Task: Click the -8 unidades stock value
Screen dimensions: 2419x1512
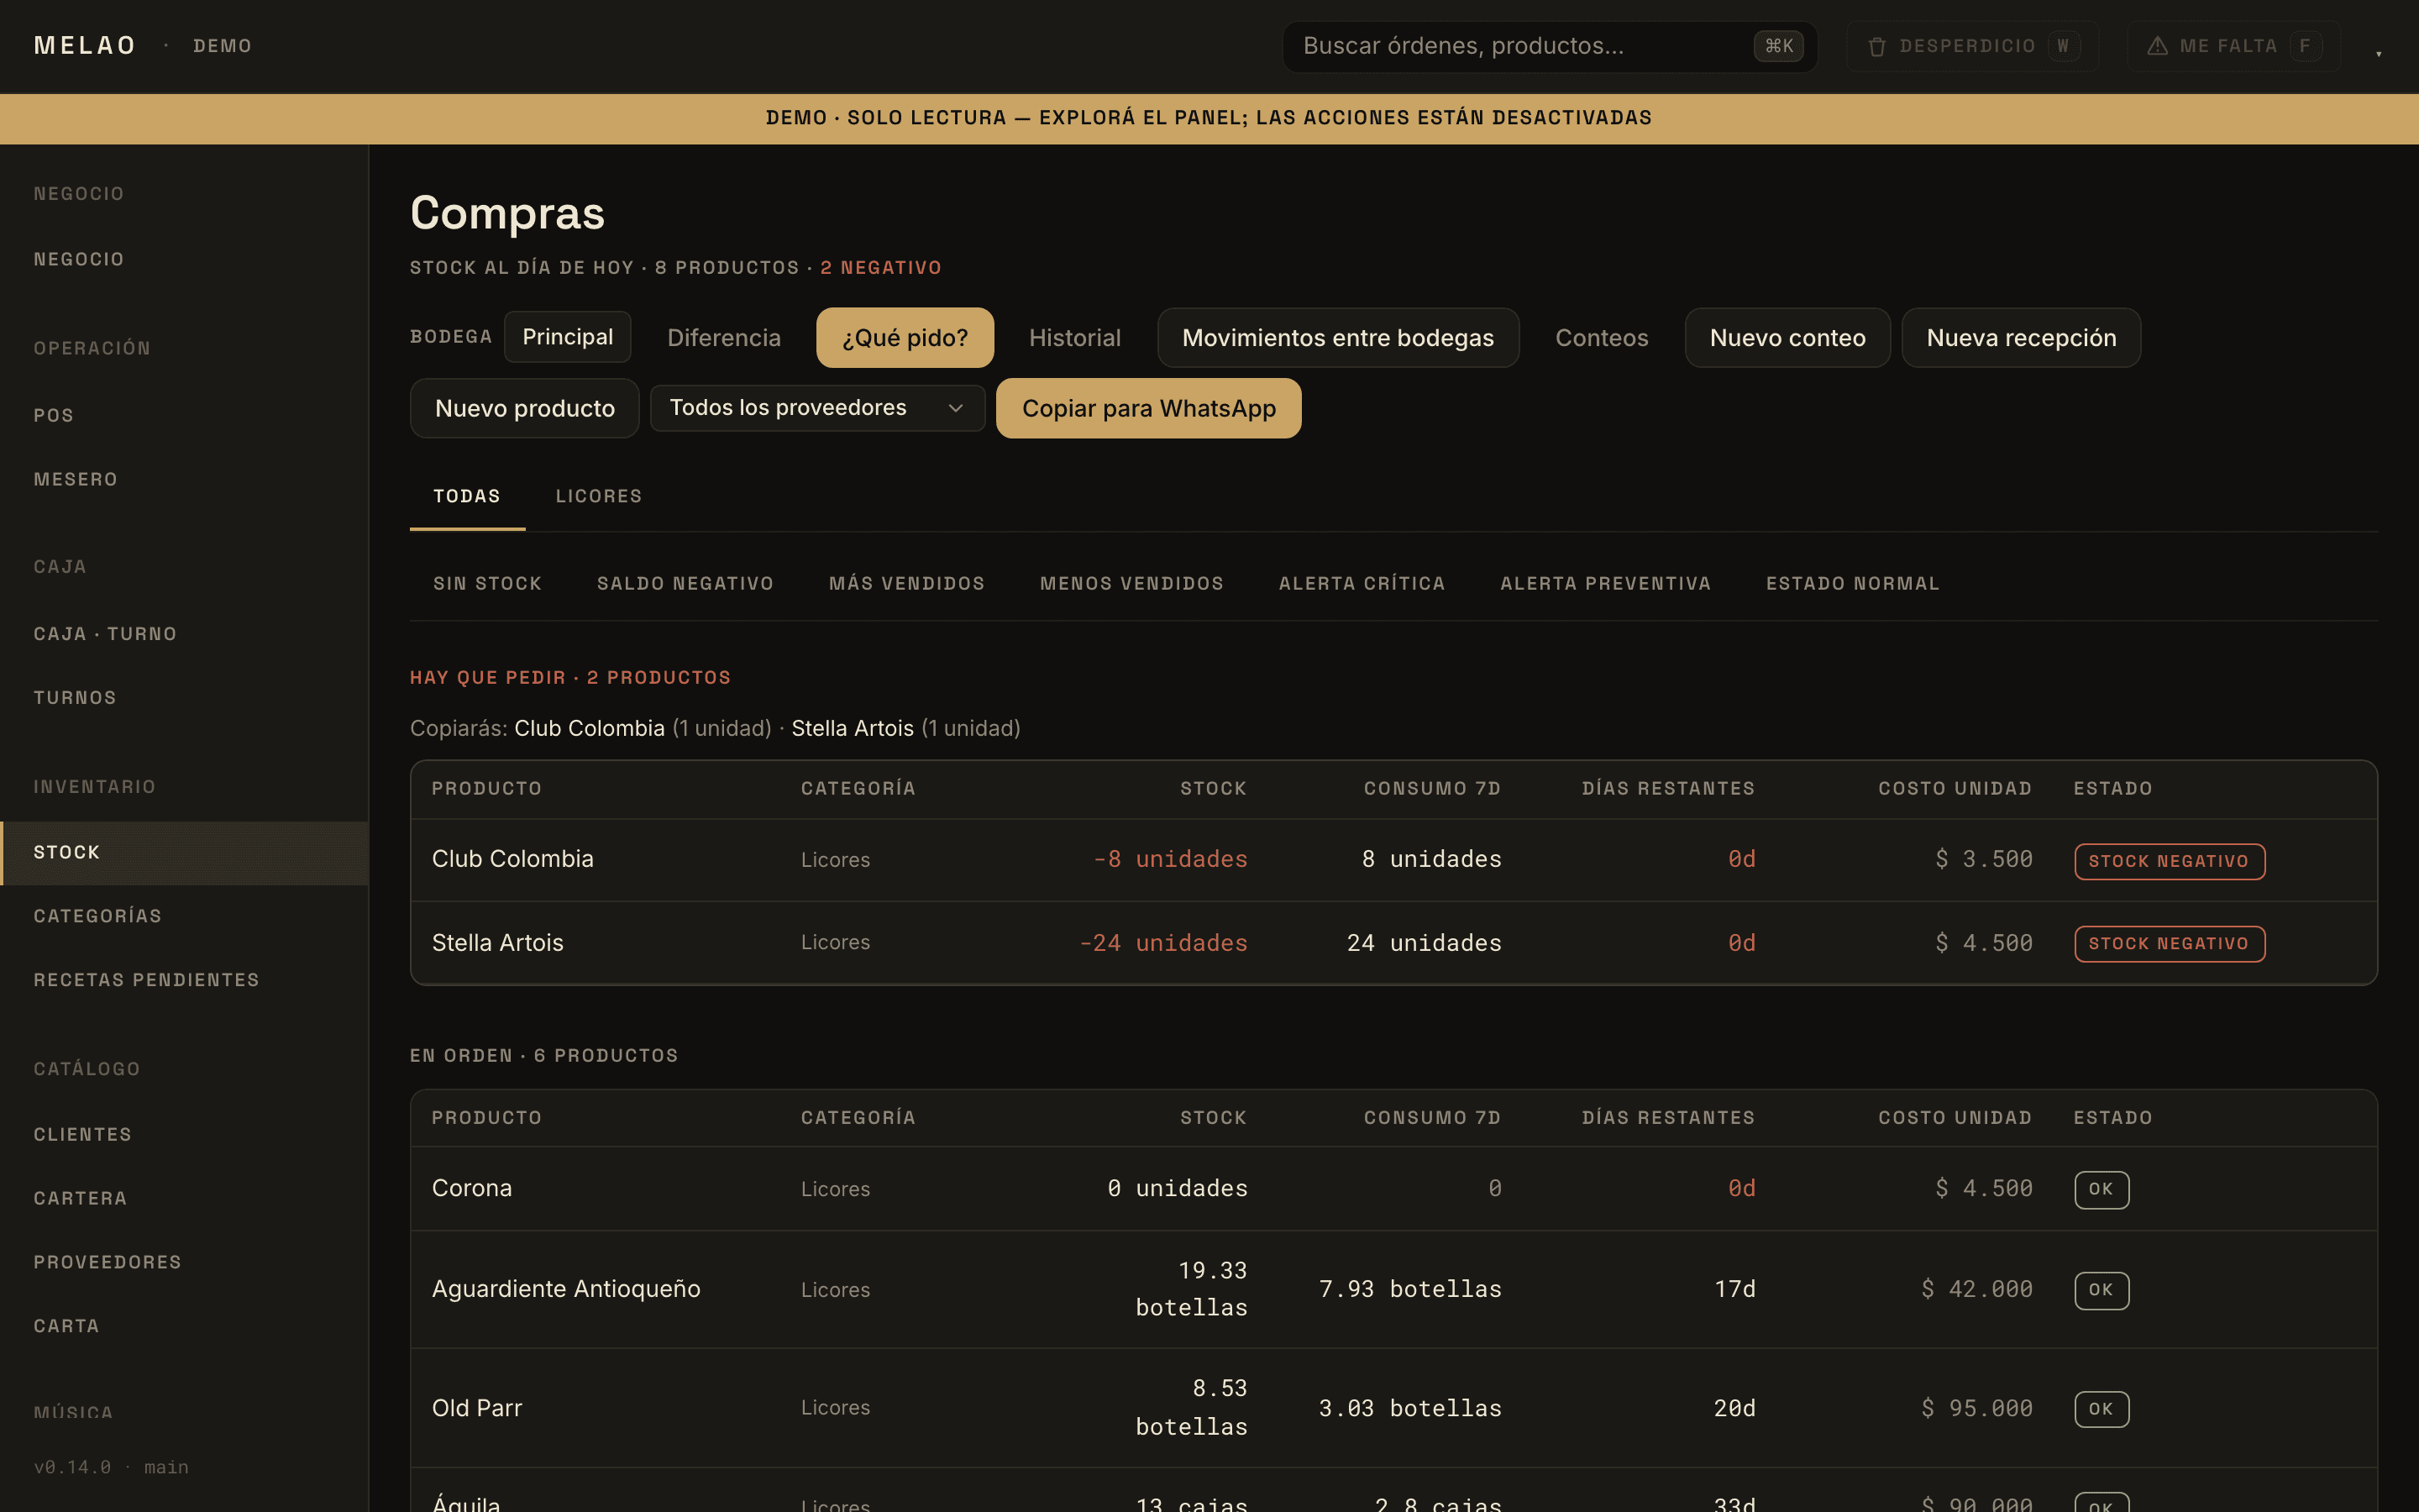Action: tap(1171, 859)
